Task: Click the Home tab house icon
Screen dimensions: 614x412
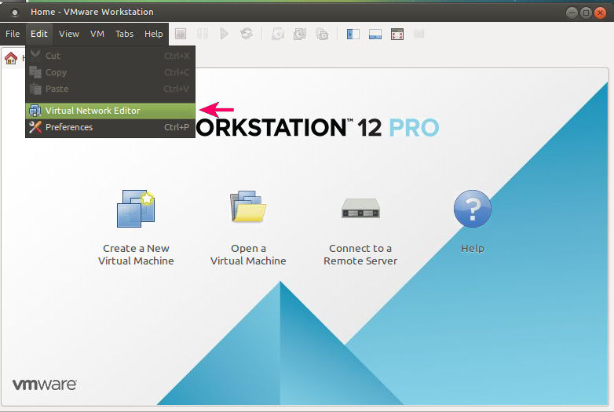Action: coord(11,58)
